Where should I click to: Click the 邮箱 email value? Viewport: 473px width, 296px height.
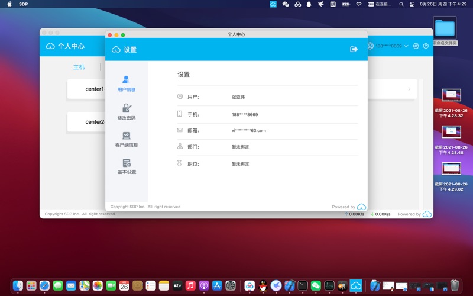tap(248, 130)
